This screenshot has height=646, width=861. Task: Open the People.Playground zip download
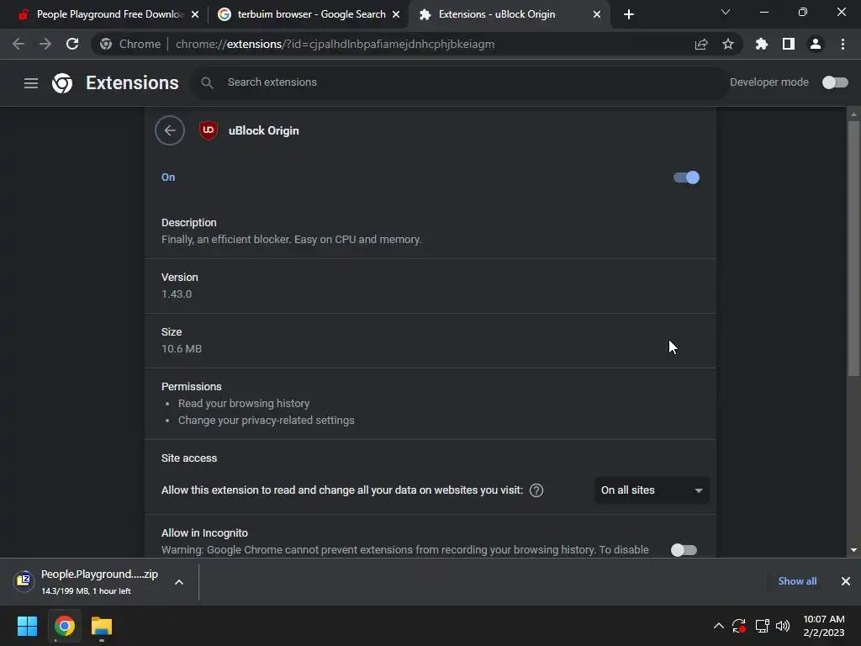[99, 574]
